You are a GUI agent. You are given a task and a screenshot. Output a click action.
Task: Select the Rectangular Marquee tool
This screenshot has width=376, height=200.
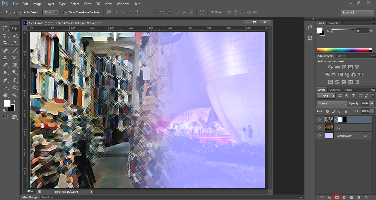coord(5,28)
